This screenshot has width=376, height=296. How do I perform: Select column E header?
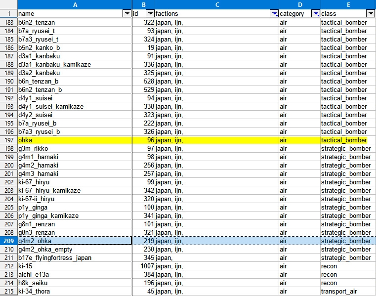point(348,4)
